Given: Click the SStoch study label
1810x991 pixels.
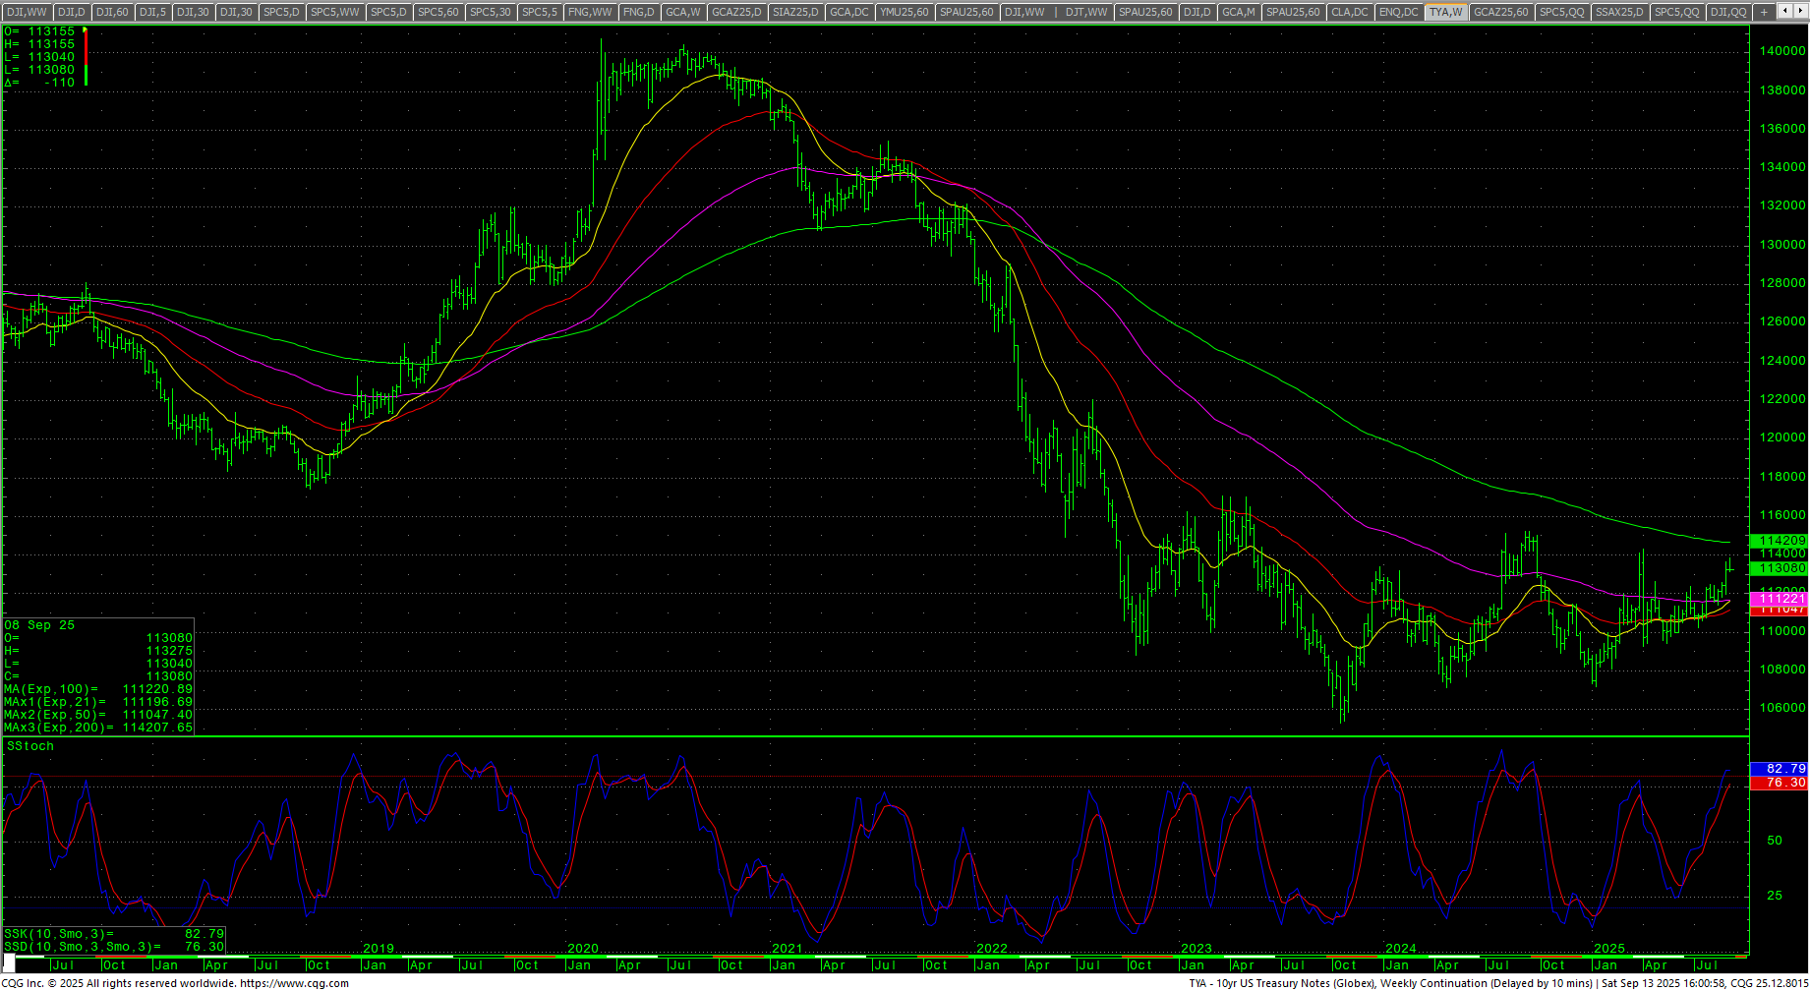Looking at the screenshot, I should [30, 746].
